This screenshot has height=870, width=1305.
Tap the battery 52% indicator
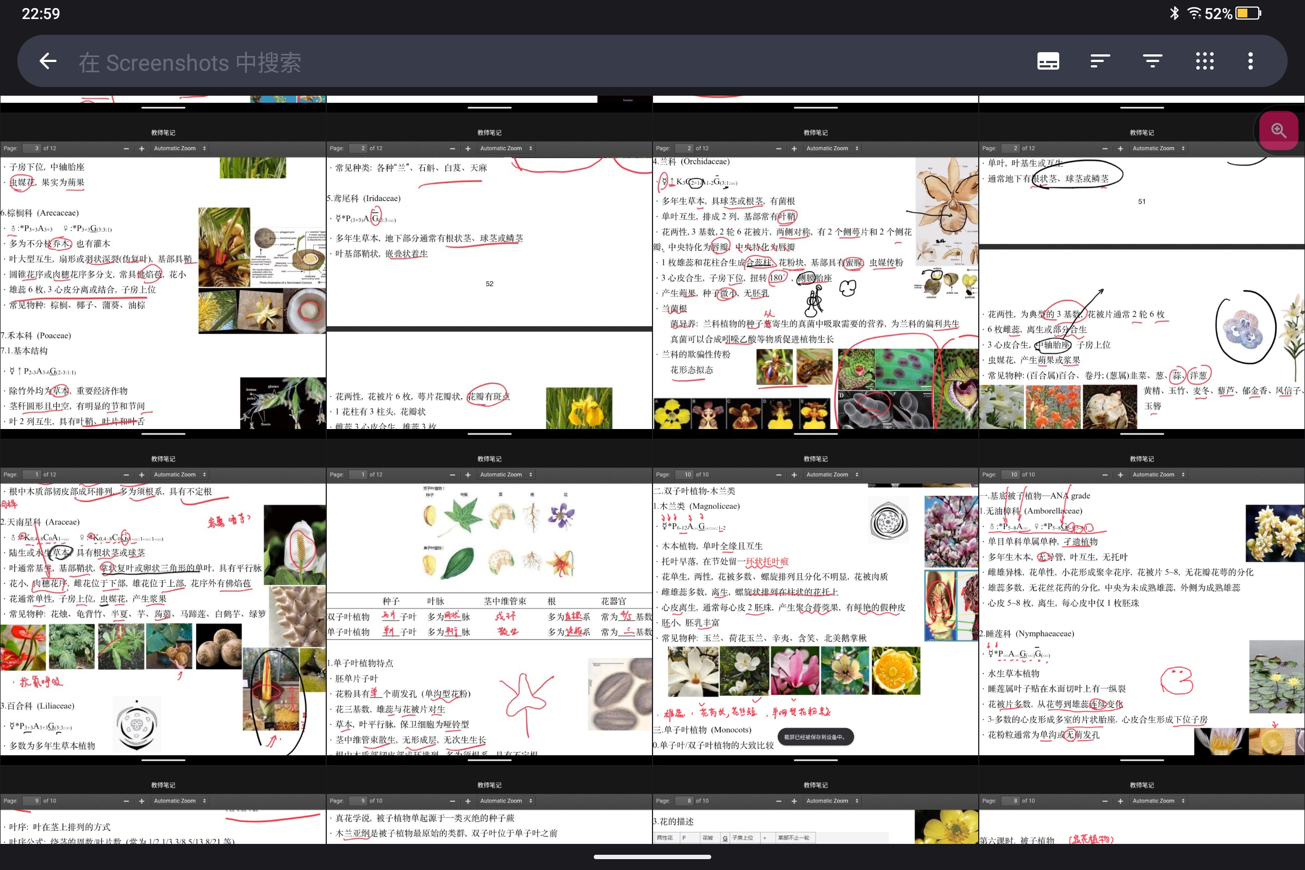[1233, 13]
